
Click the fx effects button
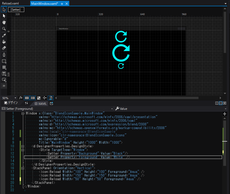pyautogui.click(x=21, y=98)
